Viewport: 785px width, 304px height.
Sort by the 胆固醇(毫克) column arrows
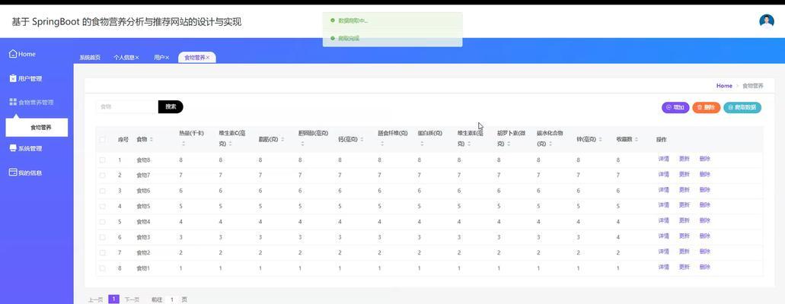click(x=303, y=144)
